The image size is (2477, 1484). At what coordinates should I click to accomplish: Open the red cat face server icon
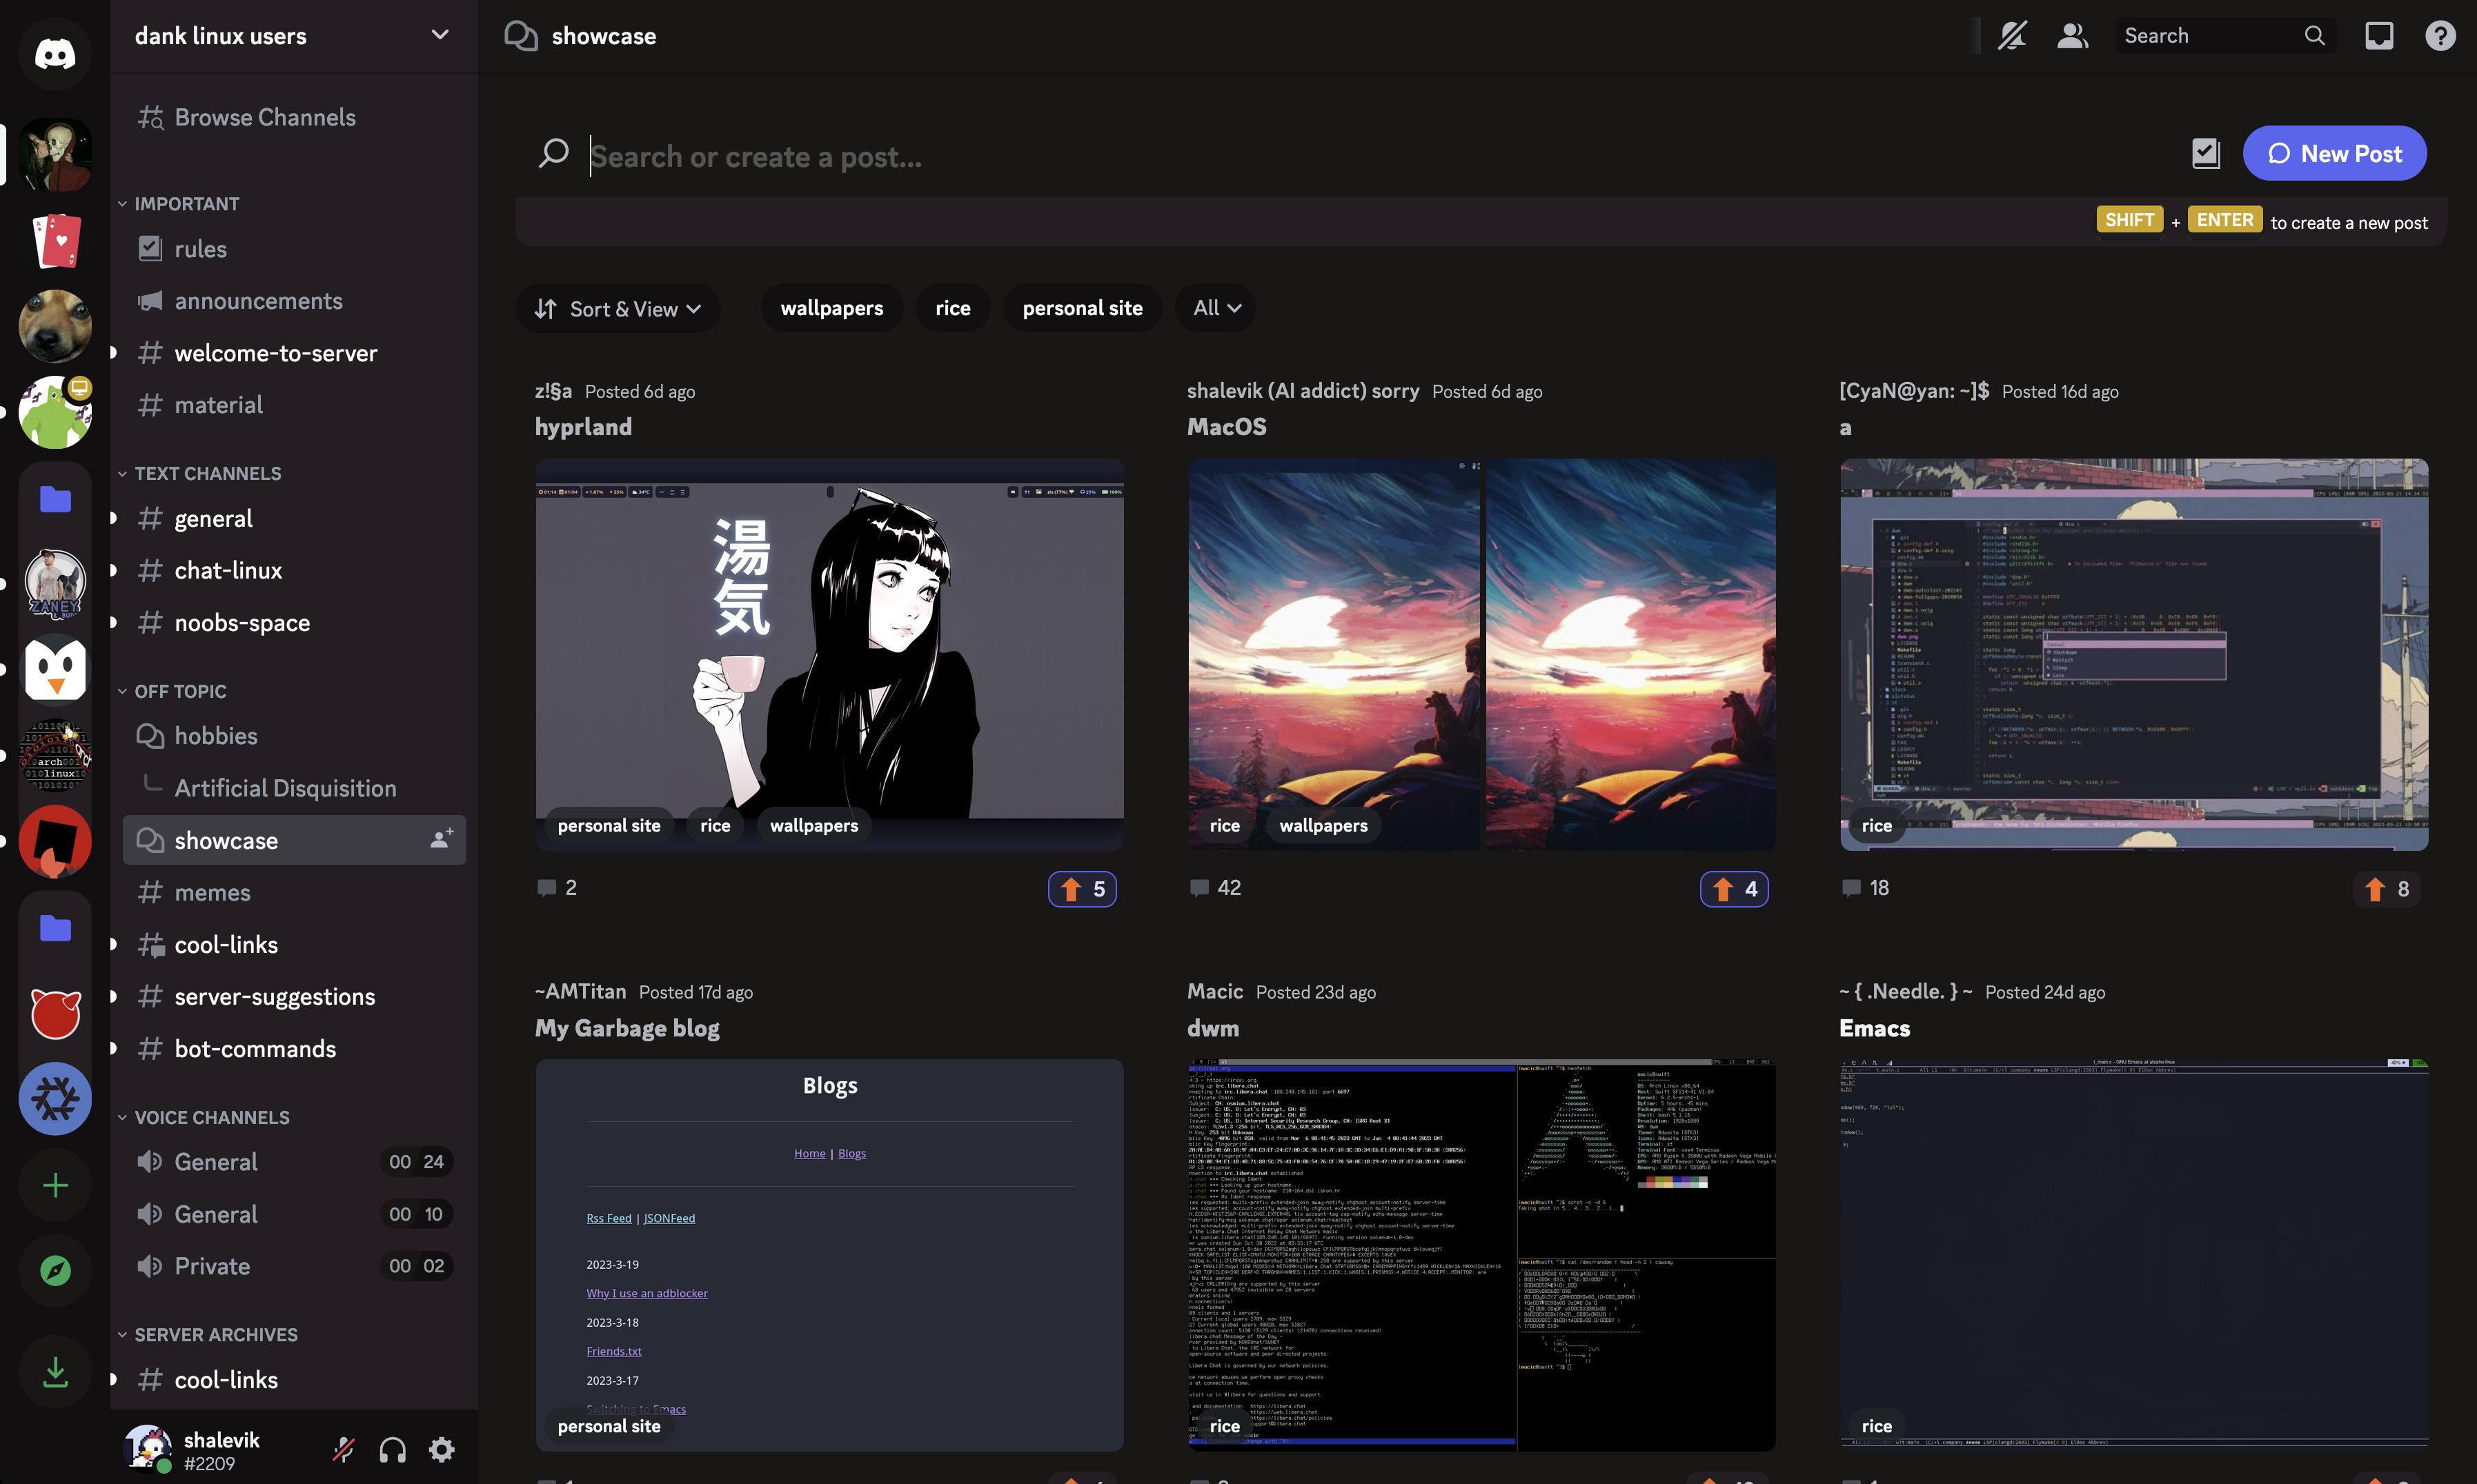coord(55,1013)
